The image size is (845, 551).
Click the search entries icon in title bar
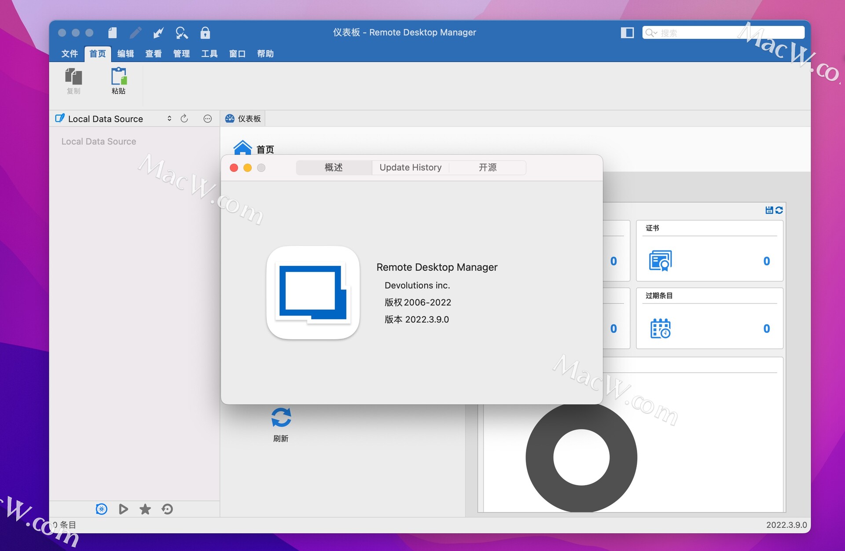click(x=182, y=33)
